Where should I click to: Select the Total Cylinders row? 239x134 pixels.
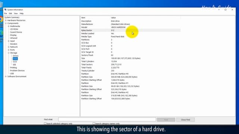(x=131, y=61)
